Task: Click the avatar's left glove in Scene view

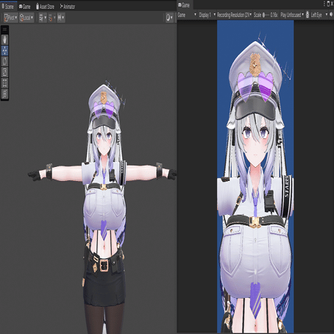Action: (x=172, y=174)
